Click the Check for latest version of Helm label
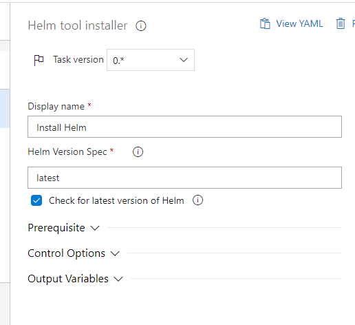Image resolution: width=355 pixels, height=325 pixels. 116,200
